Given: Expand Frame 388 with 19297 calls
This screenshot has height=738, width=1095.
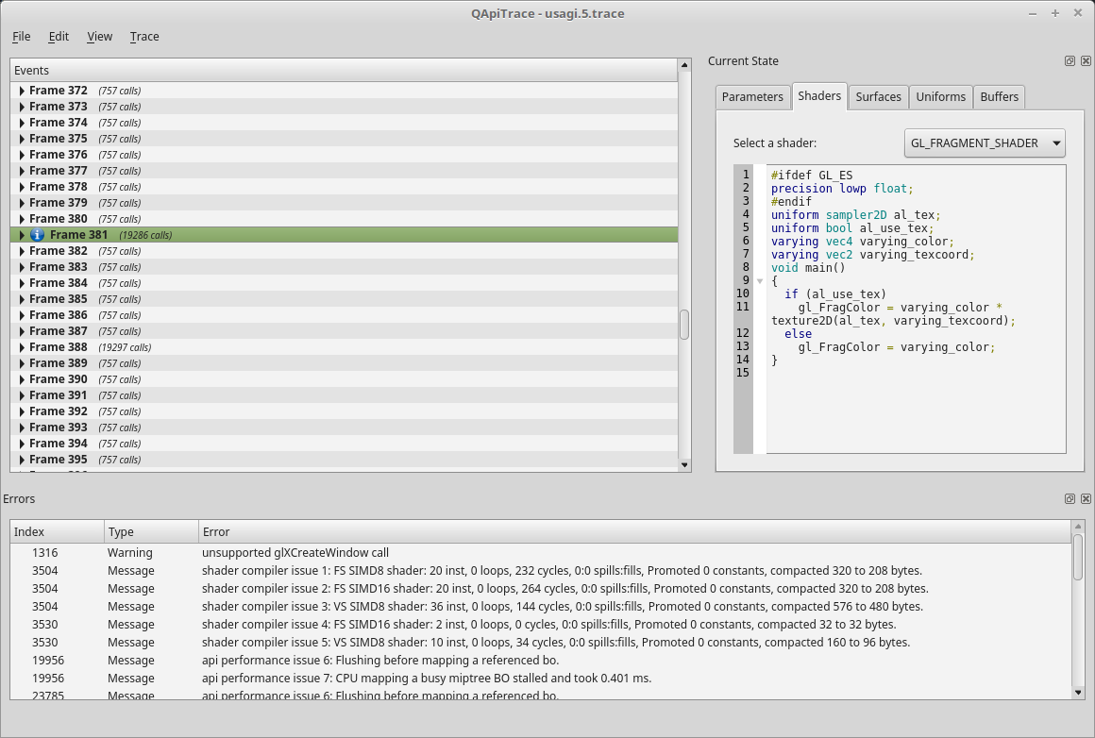Looking at the screenshot, I should pos(22,347).
